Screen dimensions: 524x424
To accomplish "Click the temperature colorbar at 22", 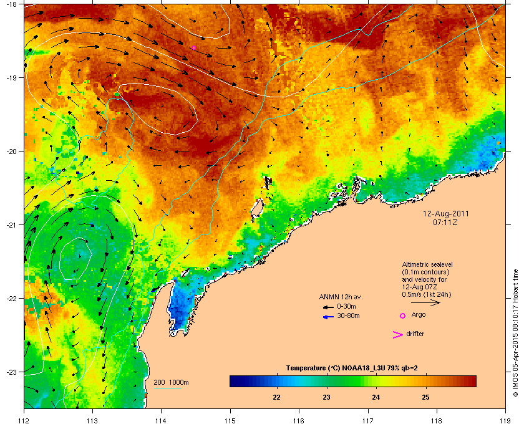I will coord(277,381).
